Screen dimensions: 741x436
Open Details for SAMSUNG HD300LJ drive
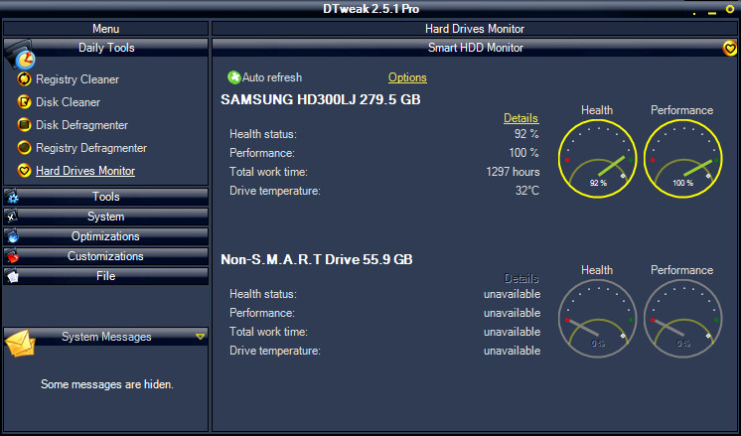click(520, 118)
